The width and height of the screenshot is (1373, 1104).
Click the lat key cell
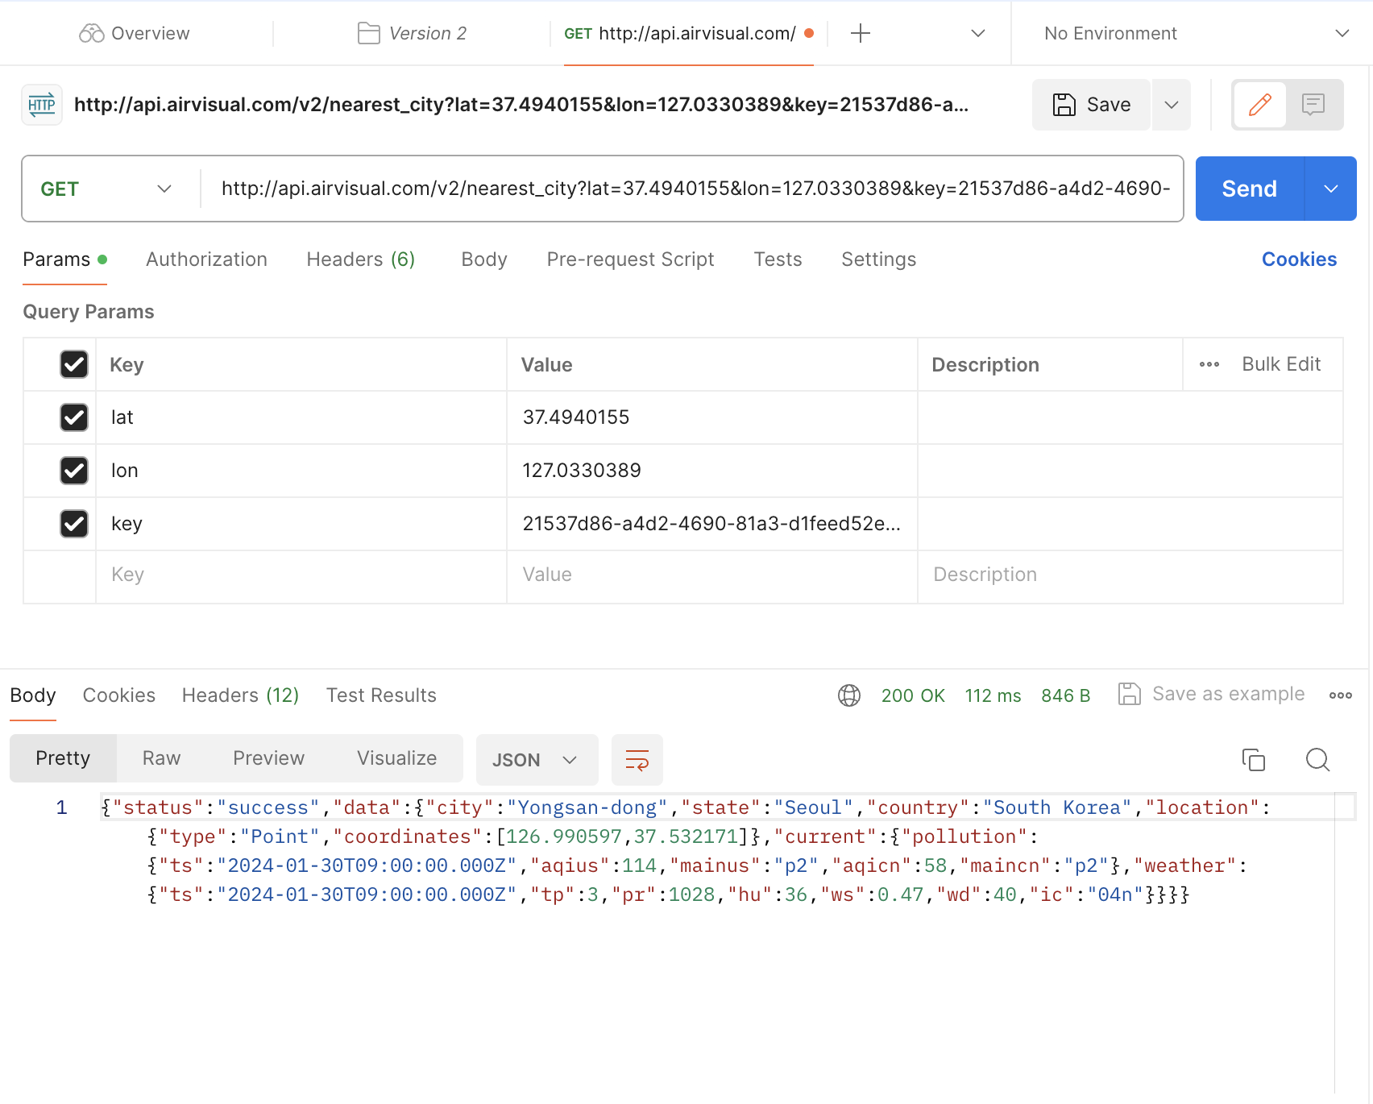pos(301,417)
